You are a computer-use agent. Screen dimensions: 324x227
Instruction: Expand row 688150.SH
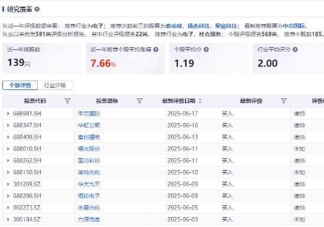click(8, 172)
